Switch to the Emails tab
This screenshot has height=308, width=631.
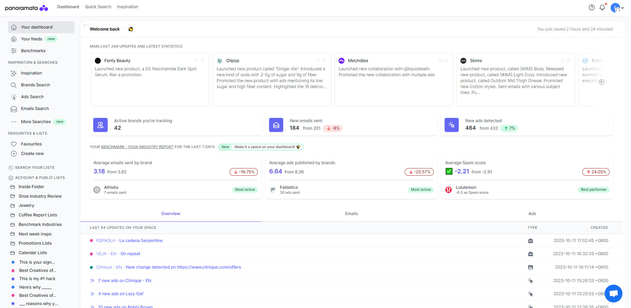click(351, 214)
